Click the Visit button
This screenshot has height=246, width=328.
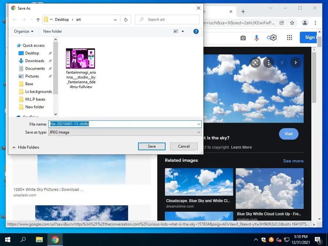(x=289, y=134)
